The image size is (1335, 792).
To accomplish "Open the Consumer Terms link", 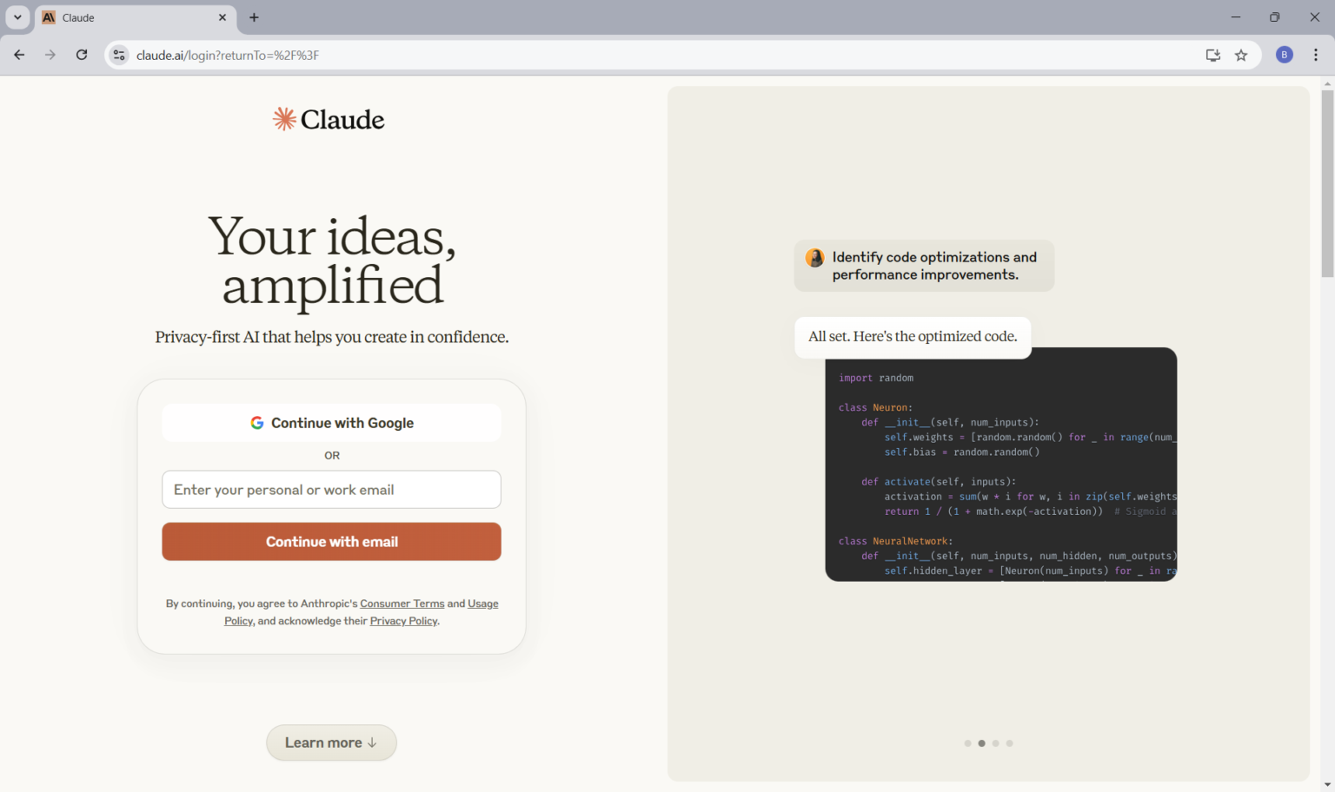I will pos(402,603).
